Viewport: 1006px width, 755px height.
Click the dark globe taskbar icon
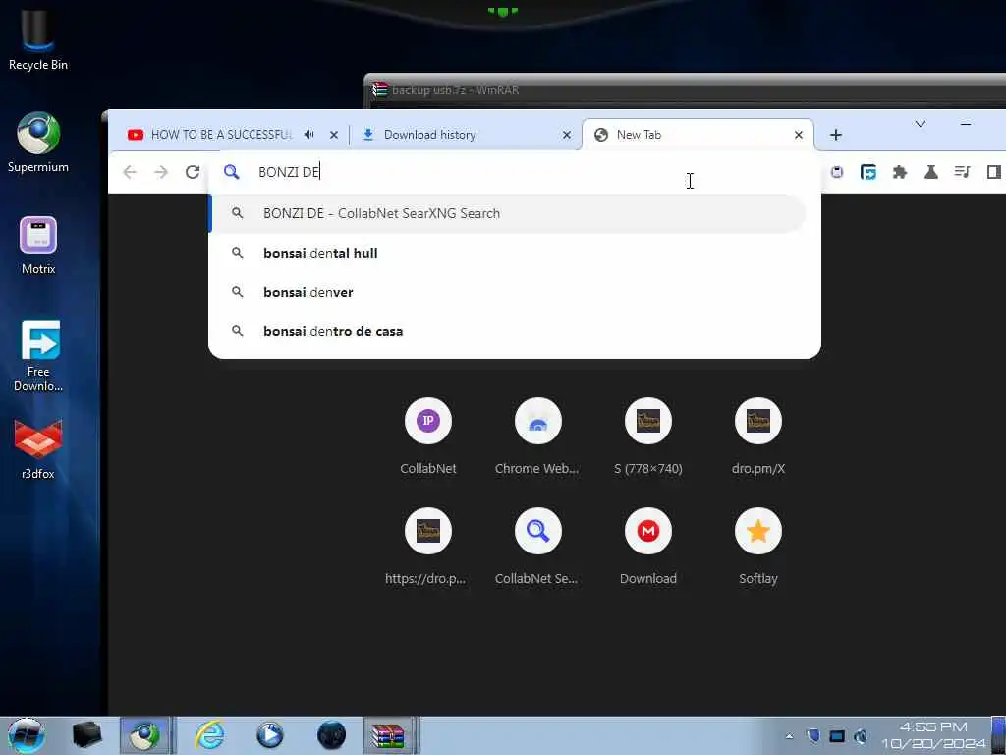[x=331, y=735]
